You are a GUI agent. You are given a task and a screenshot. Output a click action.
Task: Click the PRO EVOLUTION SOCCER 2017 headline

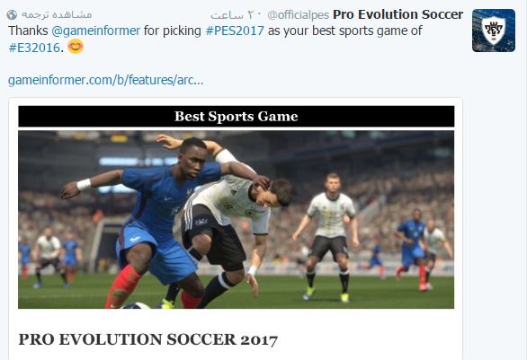click(147, 339)
